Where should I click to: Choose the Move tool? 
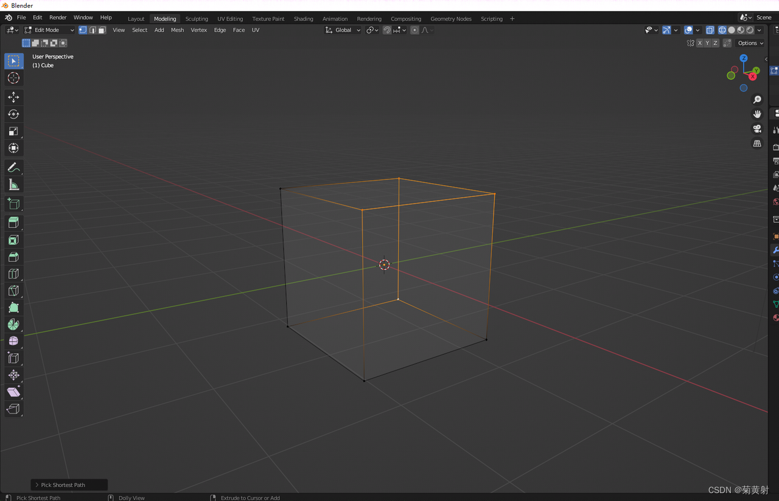(x=13, y=97)
